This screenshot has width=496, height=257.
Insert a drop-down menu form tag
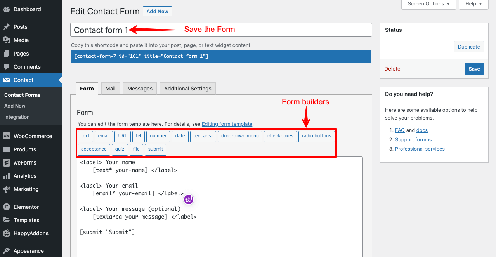[x=240, y=136]
